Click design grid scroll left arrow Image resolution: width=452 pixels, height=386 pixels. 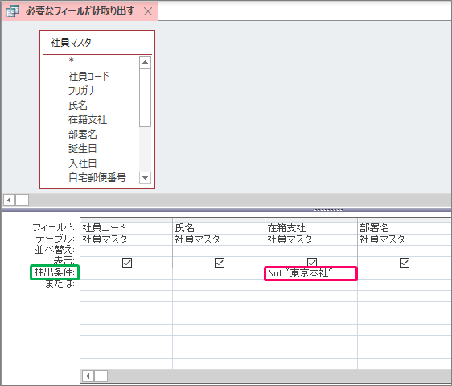click(88, 376)
